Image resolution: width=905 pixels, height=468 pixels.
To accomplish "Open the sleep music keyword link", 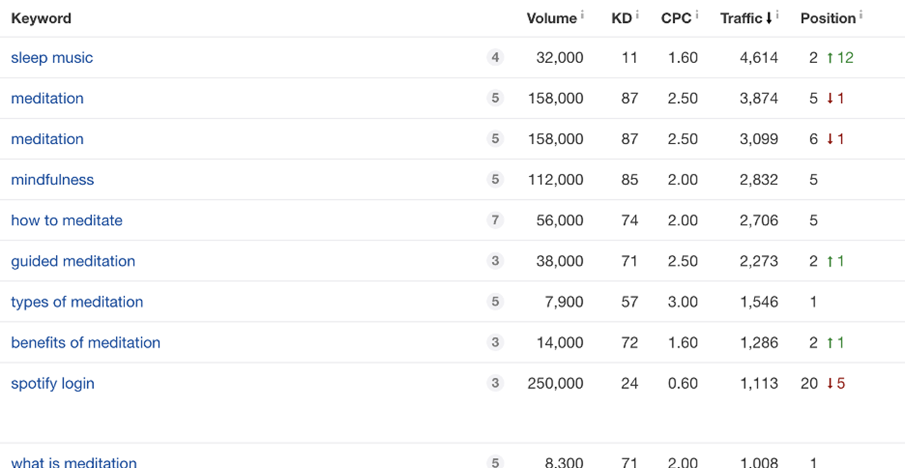I will pyautogui.click(x=52, y=58).
